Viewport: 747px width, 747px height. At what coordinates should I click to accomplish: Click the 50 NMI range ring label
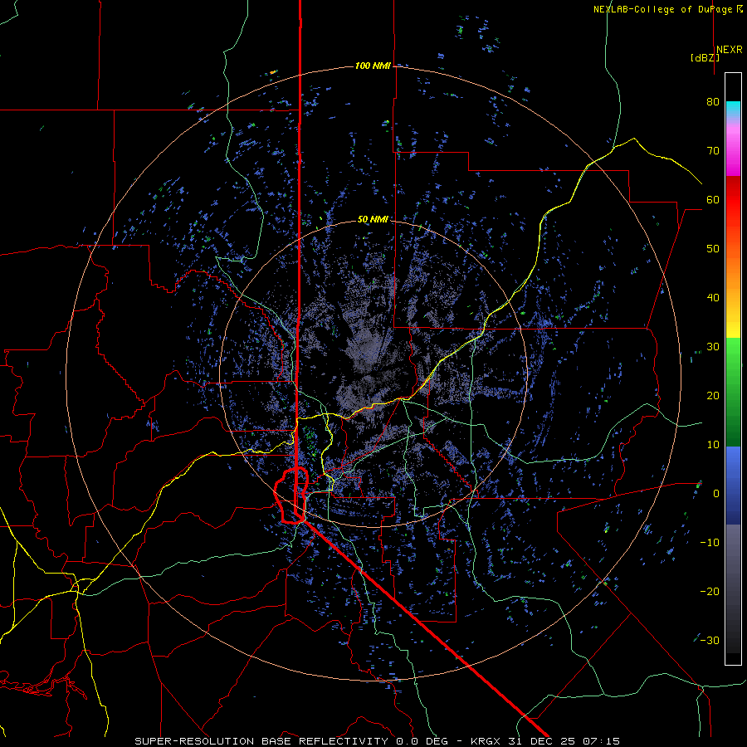tap(373, 219)
